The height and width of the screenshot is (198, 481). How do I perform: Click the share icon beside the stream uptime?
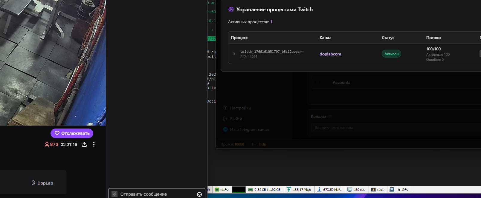tap(84, 144)
